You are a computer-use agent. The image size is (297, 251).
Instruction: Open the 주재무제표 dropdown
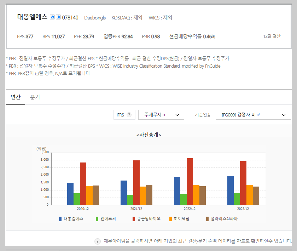(x=161, y=115)
